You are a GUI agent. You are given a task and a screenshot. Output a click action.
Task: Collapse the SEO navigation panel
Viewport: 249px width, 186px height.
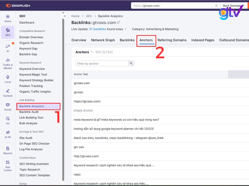(65, 16)
